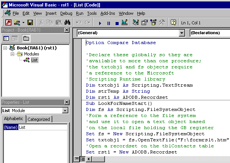Click the Paste clipboard icon
Screen dimensions: 230x163
click(x=59, y=22)
